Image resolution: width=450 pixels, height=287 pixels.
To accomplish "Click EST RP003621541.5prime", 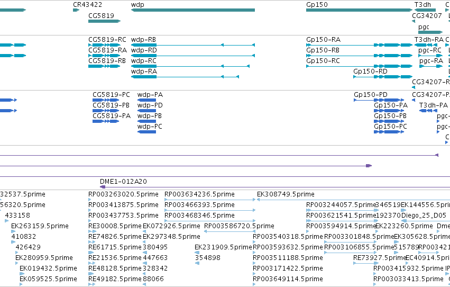I will pyautogui.click(x=342, y=221).
